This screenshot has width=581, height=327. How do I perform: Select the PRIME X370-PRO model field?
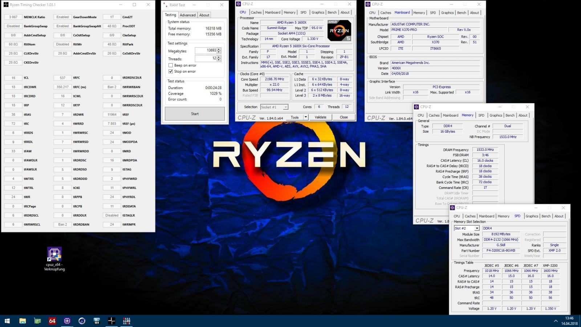(x=419, y=30)
